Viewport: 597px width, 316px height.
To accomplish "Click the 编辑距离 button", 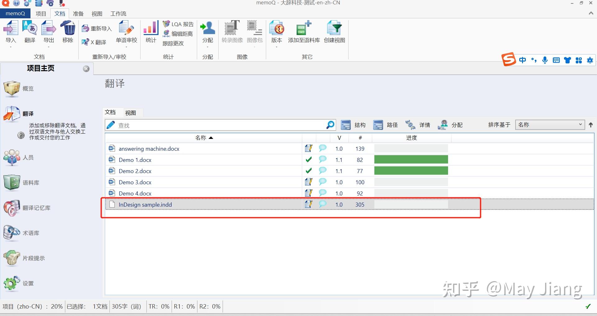I will point(178,34).
